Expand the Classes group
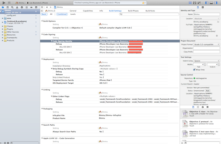The width and height of the screenshot is (221, 144). click(2, 26)
